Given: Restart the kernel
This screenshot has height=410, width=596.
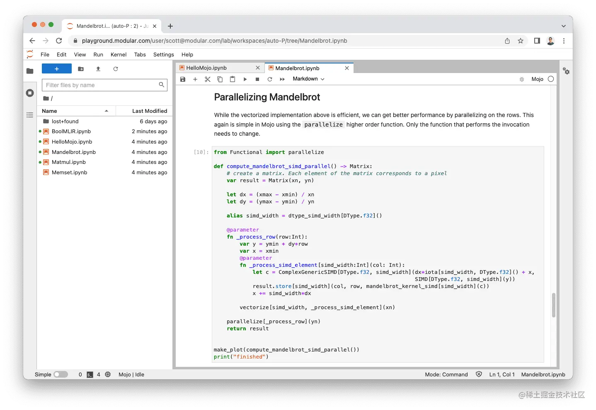Looking at the screenshot, I should [x=270, y=79].
